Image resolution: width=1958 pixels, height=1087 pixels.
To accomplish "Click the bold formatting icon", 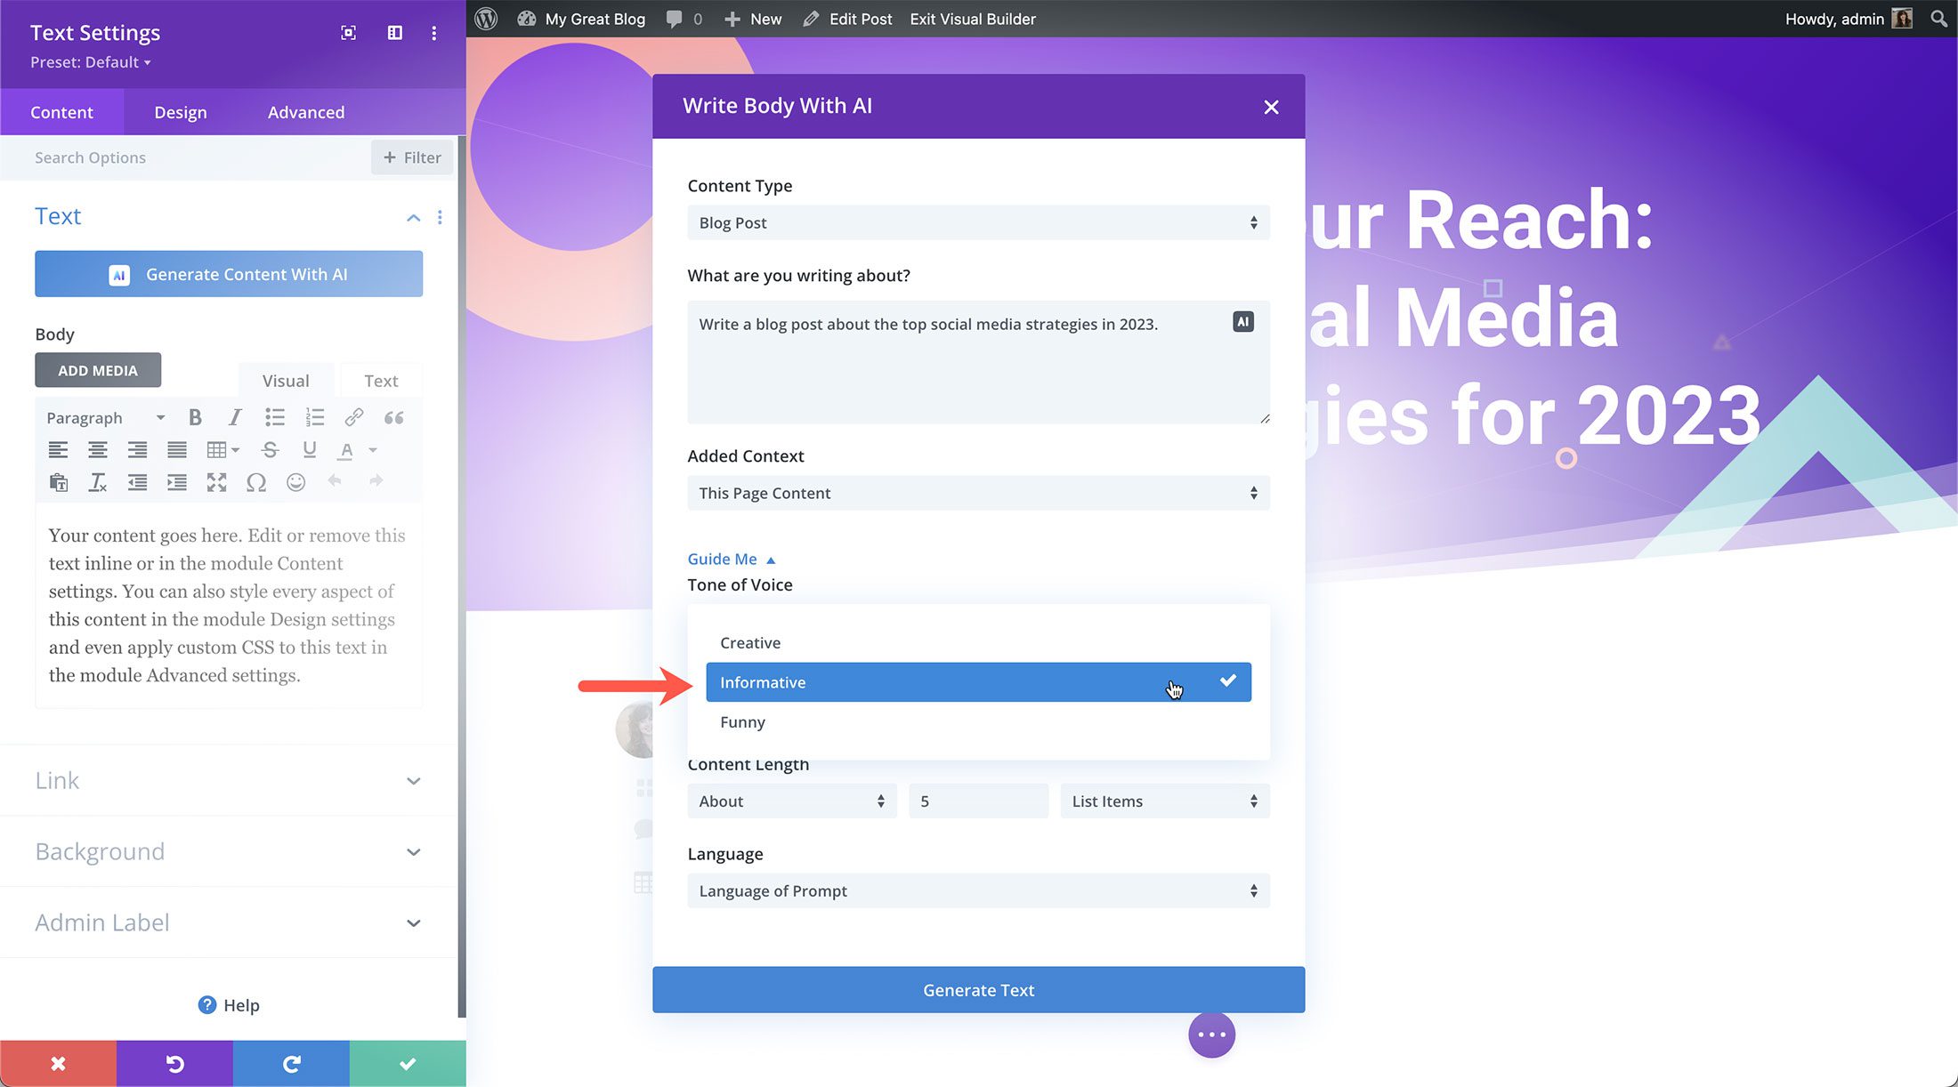I will click(194, 418).
